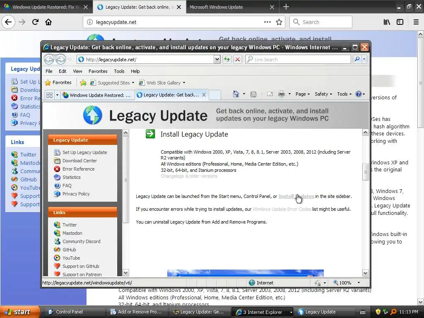The width and height of the screenshot is (424, 318).
Task: Open Community Discord link in IE sidebar
Action: [x=82, y=241]
